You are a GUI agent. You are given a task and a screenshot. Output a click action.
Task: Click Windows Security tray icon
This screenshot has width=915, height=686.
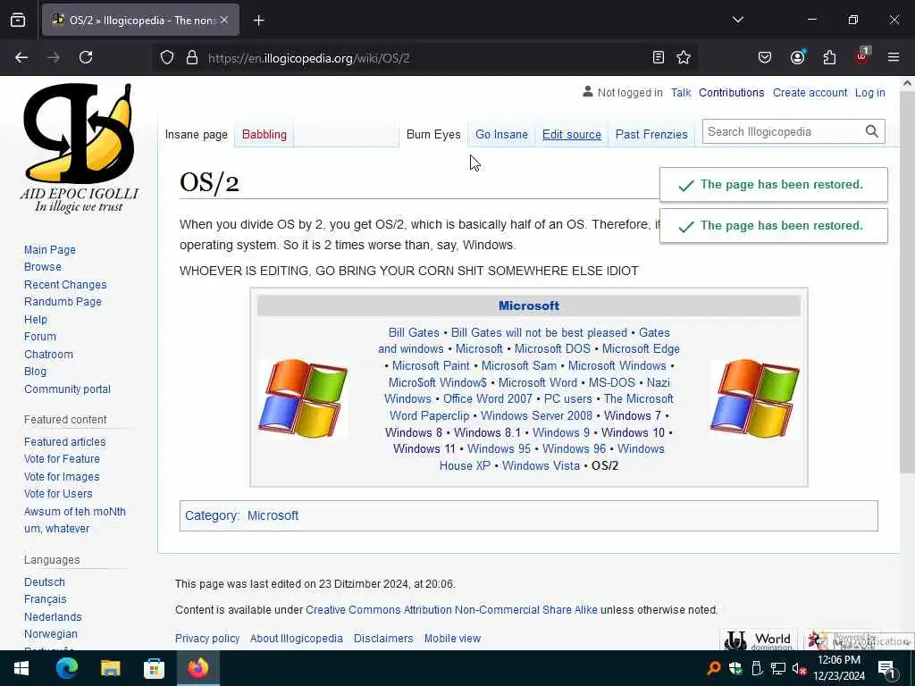[735, 668]
